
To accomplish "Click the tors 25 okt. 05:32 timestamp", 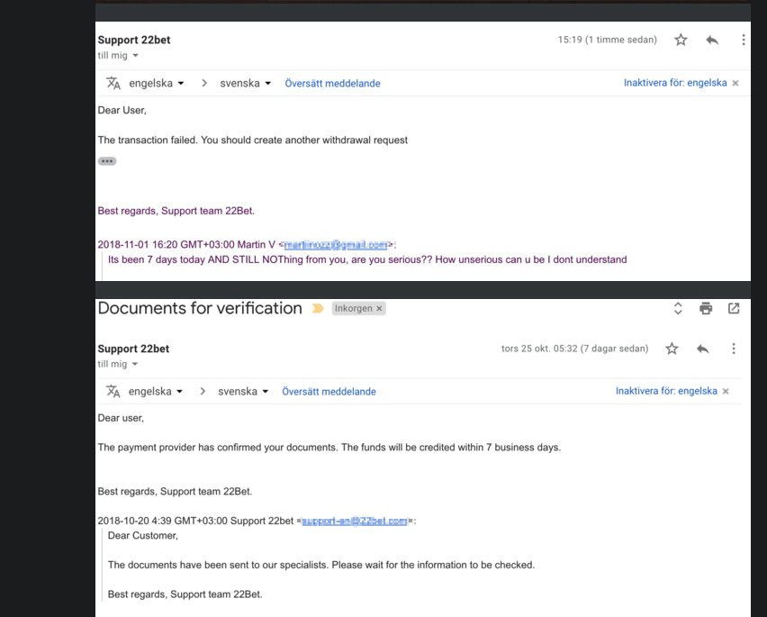I will point(574,349).
